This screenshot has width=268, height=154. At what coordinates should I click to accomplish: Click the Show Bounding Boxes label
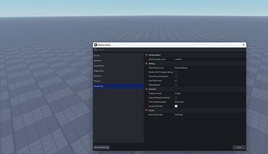coord(158,76)
